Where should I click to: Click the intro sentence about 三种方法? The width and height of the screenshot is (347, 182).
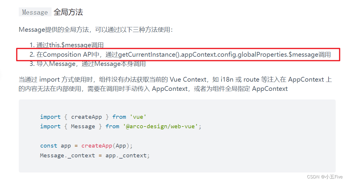pos(96,30)
